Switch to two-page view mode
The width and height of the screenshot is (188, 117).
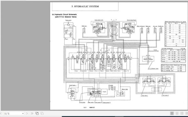click(182, 113)
